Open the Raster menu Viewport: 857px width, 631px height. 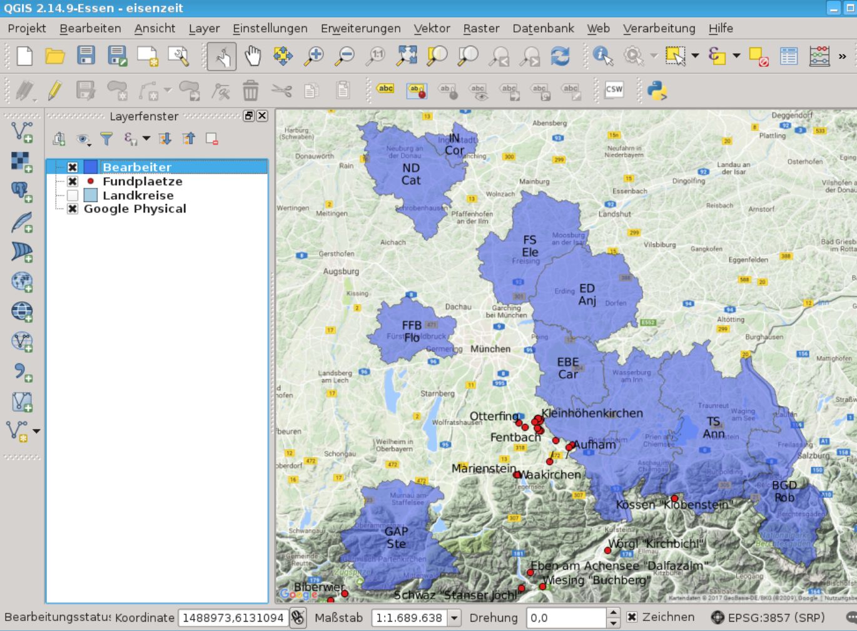pos(481,28)
